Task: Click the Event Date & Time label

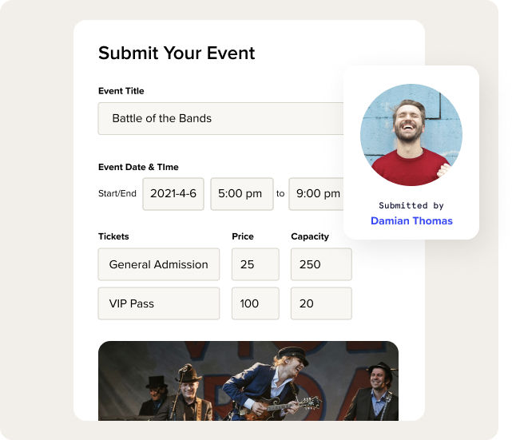Action: (138, 167)
